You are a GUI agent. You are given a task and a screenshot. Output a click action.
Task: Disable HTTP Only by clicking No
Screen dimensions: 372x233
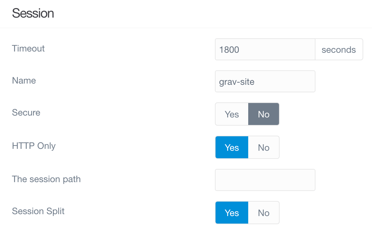pos(264,147)
